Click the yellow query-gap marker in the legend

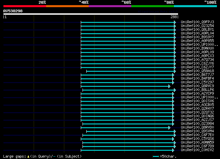coord(28,157)
